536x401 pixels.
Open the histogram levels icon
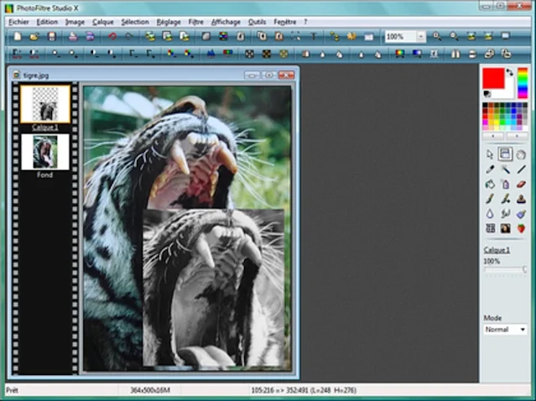(x=211, y=54)
